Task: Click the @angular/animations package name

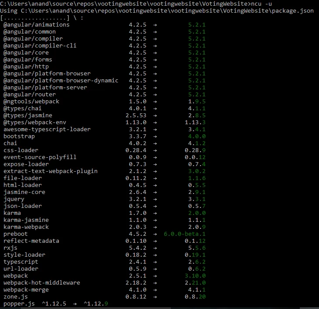Action: click(x=37, y=25)
